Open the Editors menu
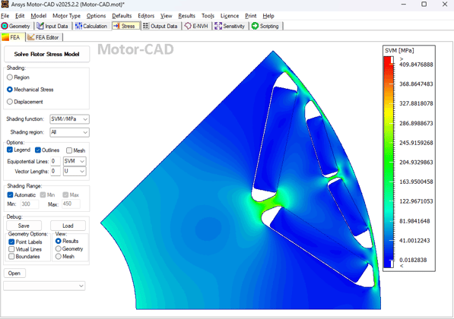454x319 pixels. [x=146, y=16]
